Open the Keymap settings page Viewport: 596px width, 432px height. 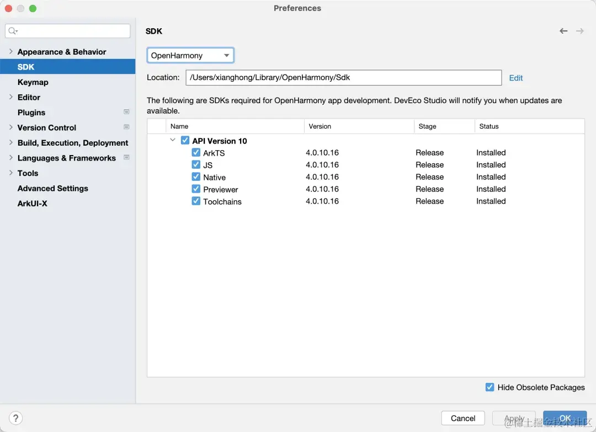tap(33, 82)
